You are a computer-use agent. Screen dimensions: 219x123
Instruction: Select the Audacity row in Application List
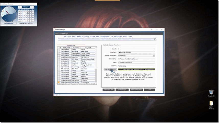pyautogui.click(x=84, y=76)
